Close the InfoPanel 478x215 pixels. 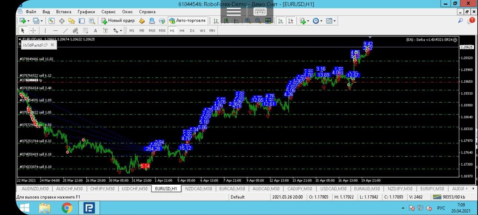(x=52, y=45)
